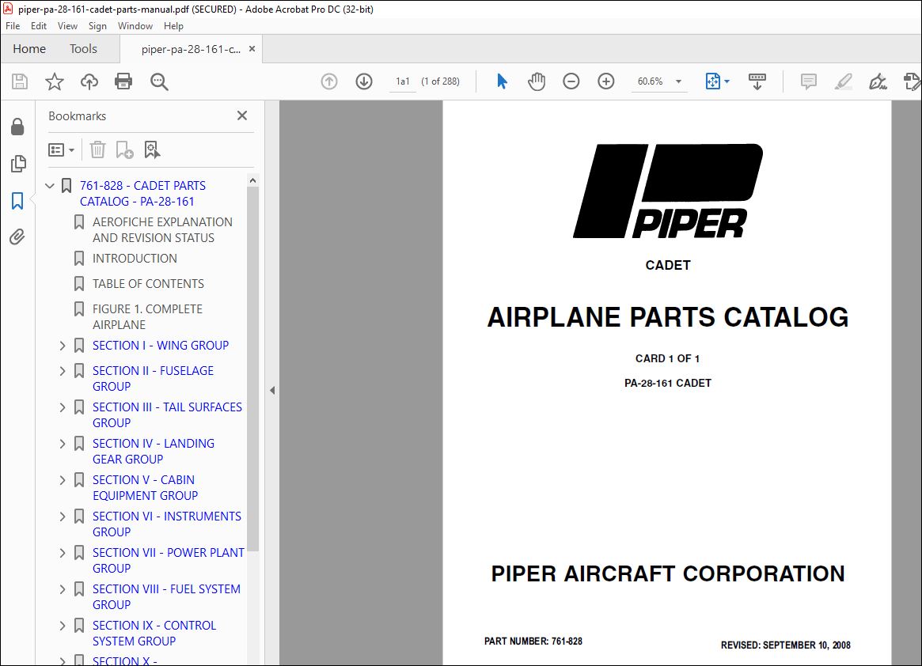
Task: Click the Fit page view icon
Action: (712, 81)
